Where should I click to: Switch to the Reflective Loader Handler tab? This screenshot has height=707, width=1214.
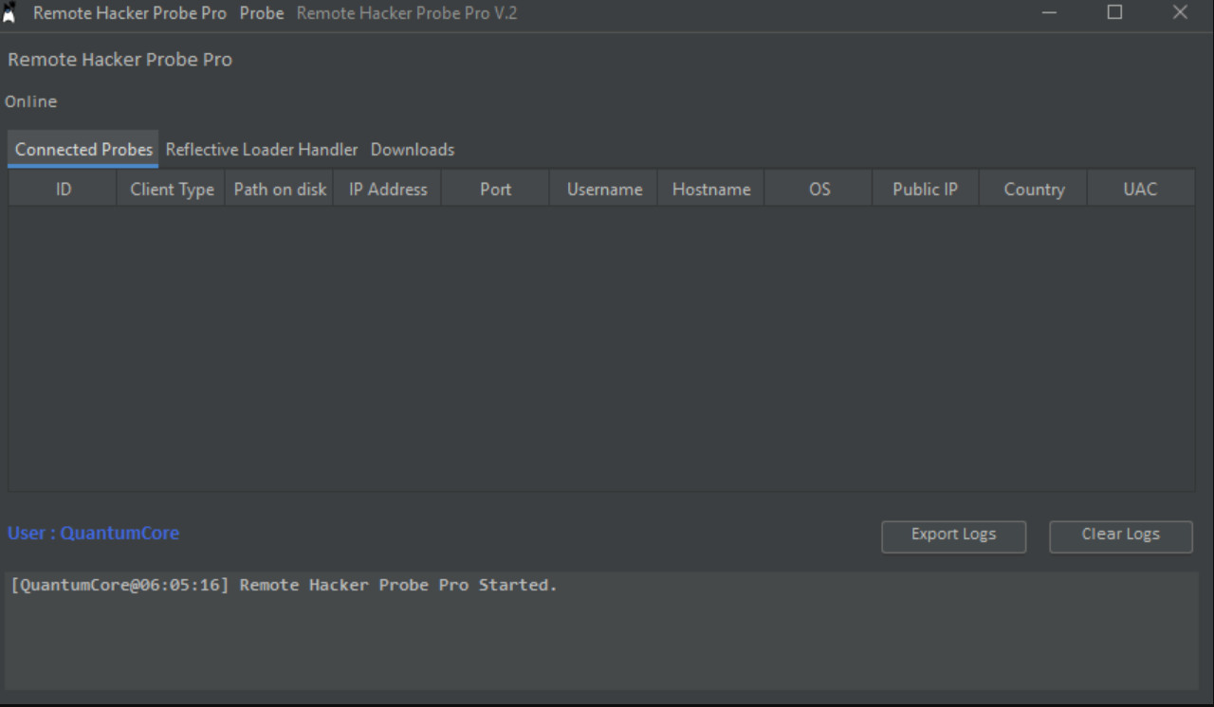tap(262, 150)
